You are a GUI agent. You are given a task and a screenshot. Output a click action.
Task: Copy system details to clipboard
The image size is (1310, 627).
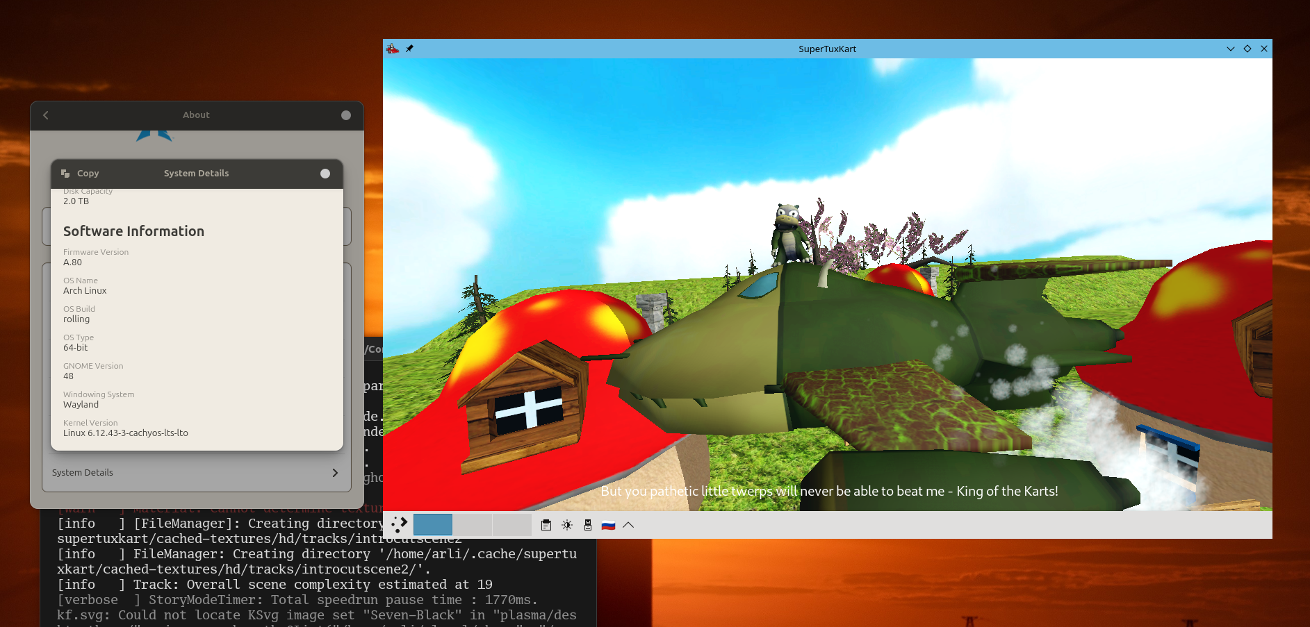point(81,174)
